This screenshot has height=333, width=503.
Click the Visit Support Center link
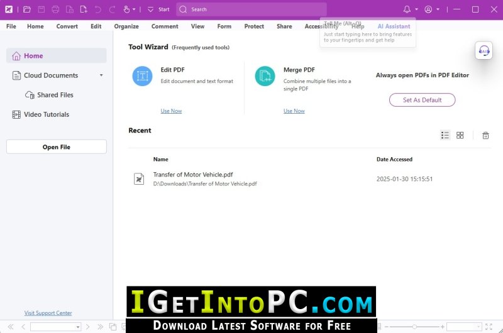pyautogui.click(x=48, y=313)
